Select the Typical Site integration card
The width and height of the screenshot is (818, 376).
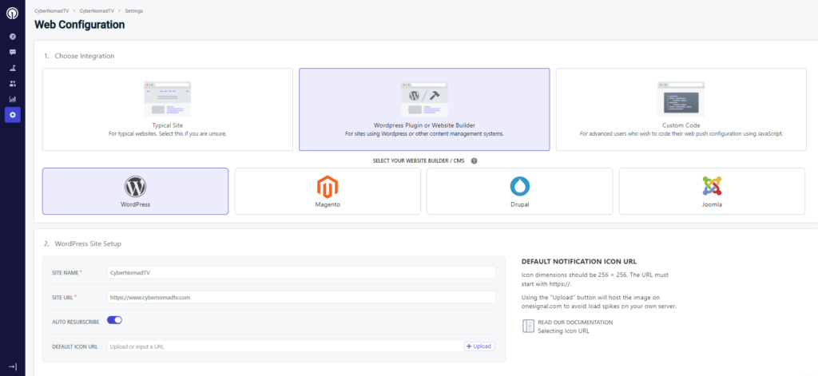(x=168, y=109)
